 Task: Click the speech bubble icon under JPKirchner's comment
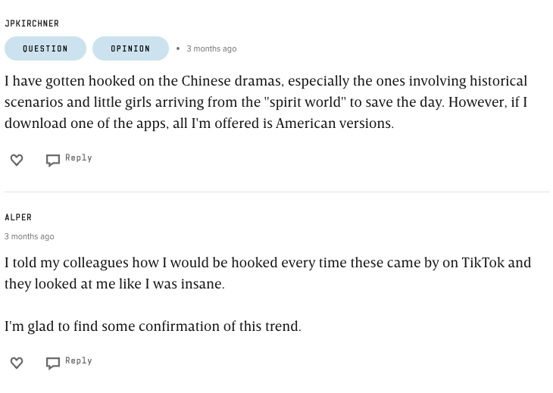point(53,160)
